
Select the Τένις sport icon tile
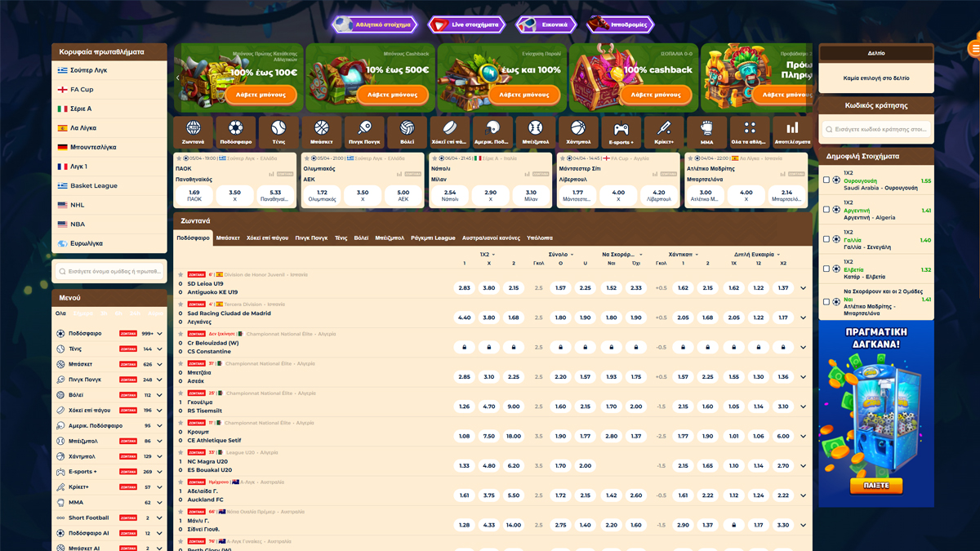pyautogui.click(x=278, y=131)
